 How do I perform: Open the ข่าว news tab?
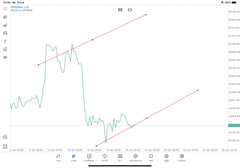[120, 158]
